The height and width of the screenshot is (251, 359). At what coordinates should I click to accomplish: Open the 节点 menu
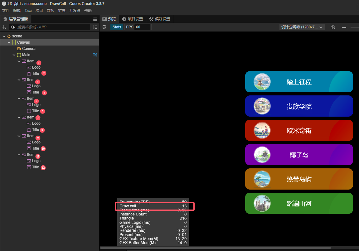(x=28, y=11)
